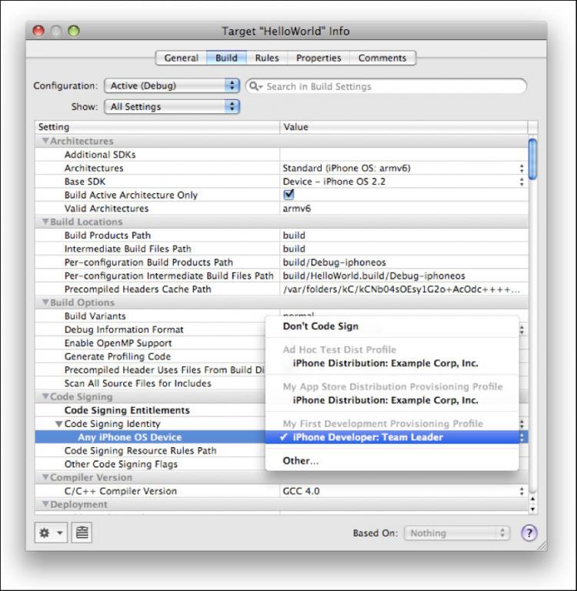Click the scrollbar down arrow
This screenshot has height=591, width=577.
(532, 509)
